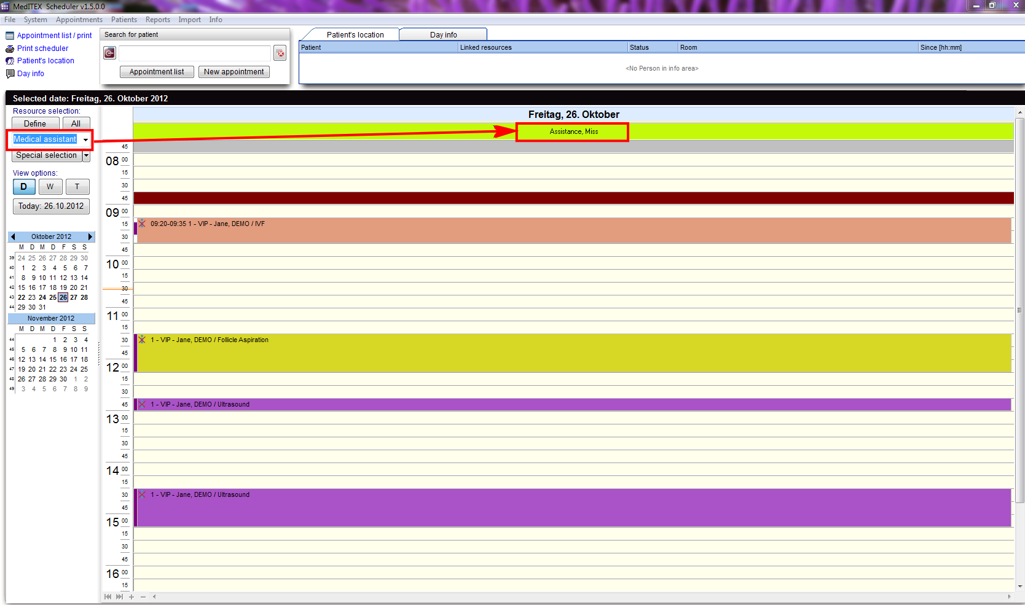Select October 27 in the mini calendar
Viewport: 1025px width, 605px height.
(x=74, y=297)
